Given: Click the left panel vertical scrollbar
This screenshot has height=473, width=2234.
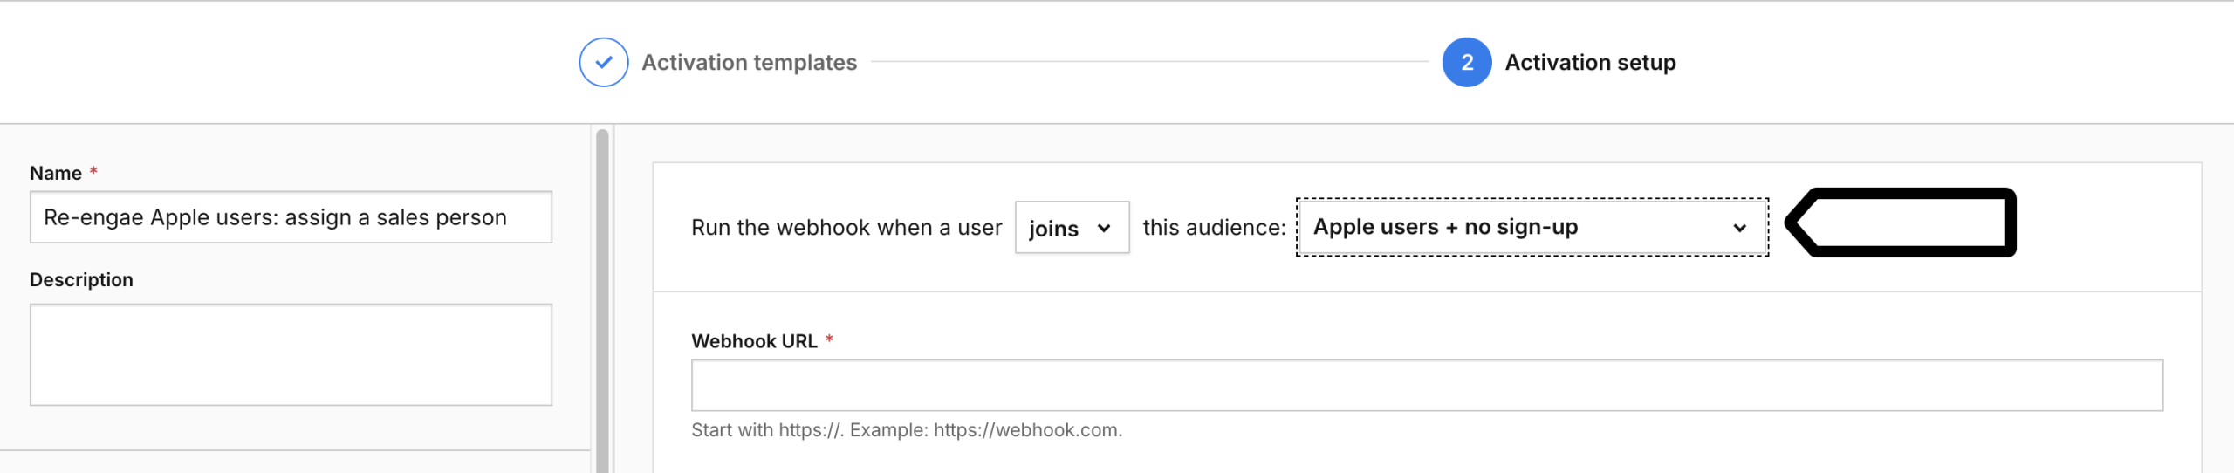Looking at the screenshot, I should pos(602,297).
